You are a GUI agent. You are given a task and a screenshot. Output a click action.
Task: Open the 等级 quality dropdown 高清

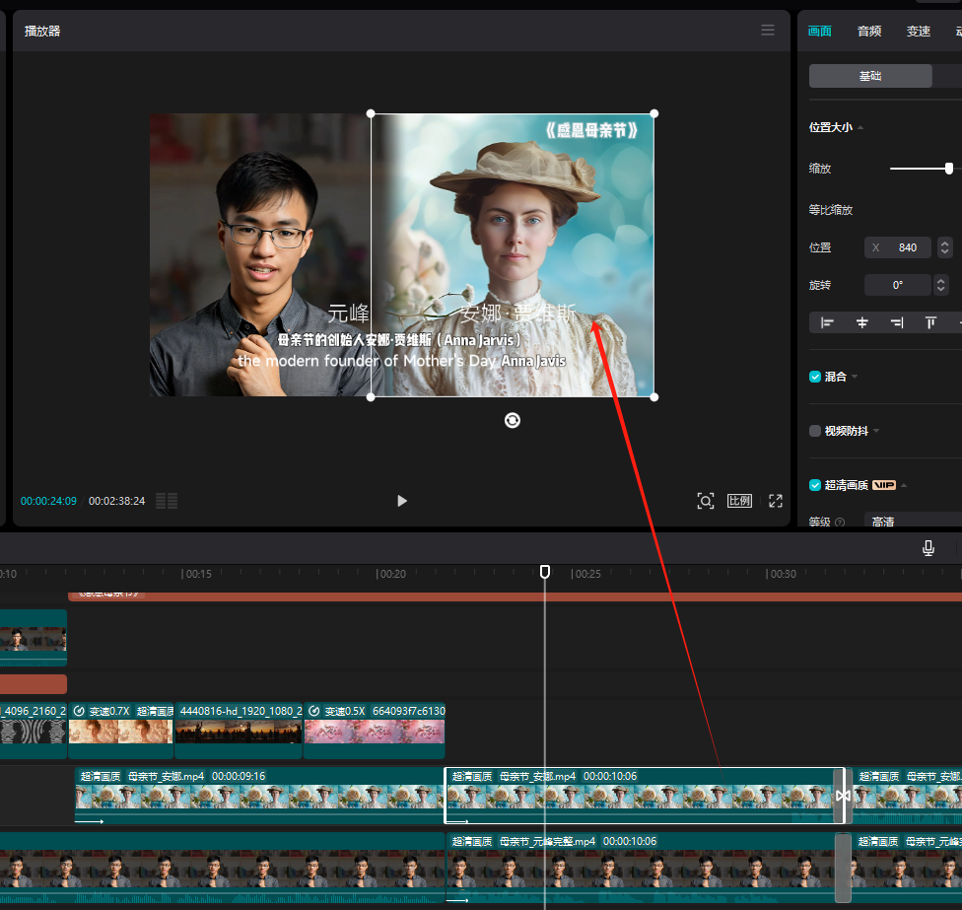tap(913, 521)
